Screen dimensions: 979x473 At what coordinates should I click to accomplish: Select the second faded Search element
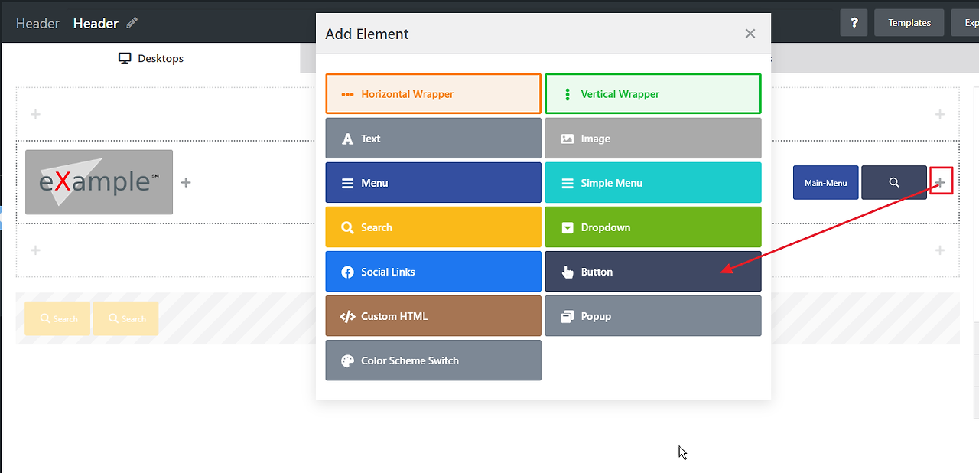tap(126, 318)
